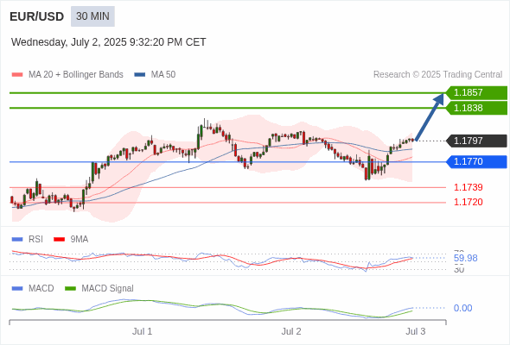Click the blue MACD legend swatch

pos(17,289)
